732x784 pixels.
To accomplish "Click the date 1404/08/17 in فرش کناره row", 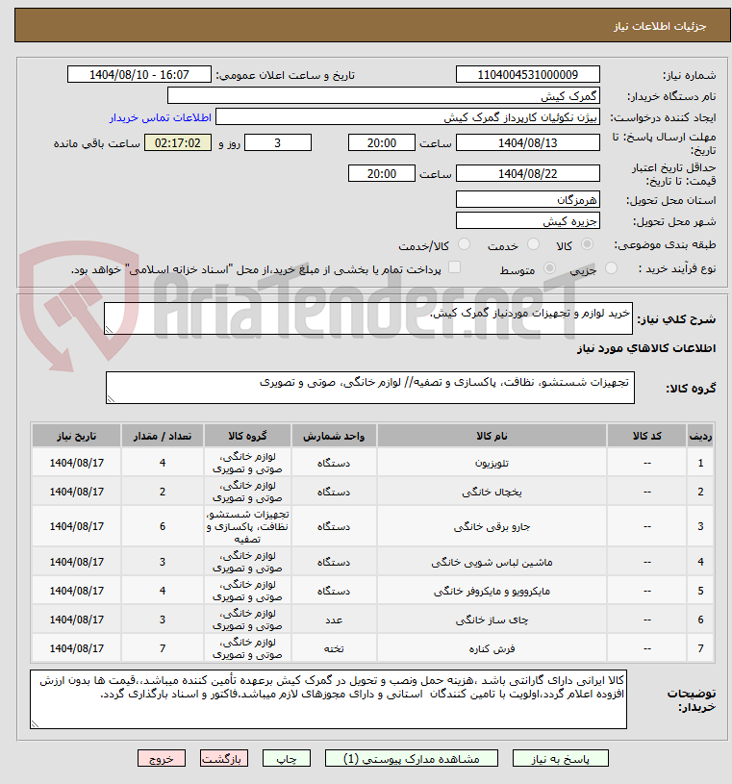I will 77,648.
